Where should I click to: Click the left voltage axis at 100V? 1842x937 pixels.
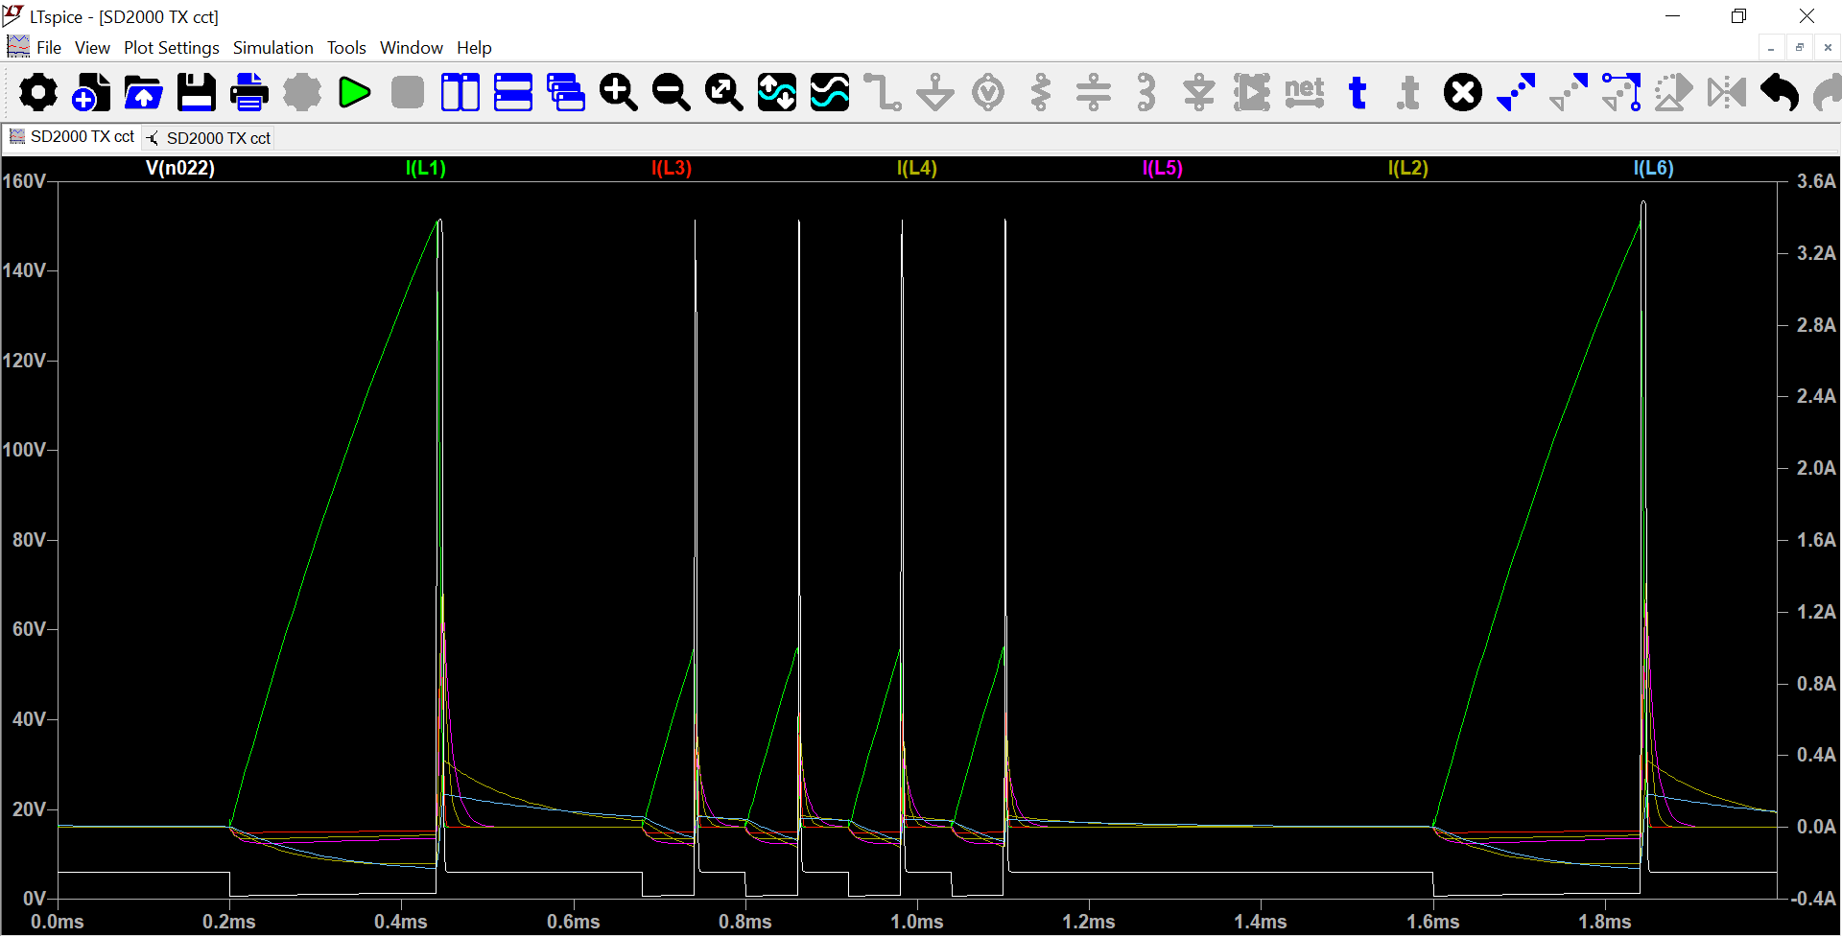coord(24,450)
